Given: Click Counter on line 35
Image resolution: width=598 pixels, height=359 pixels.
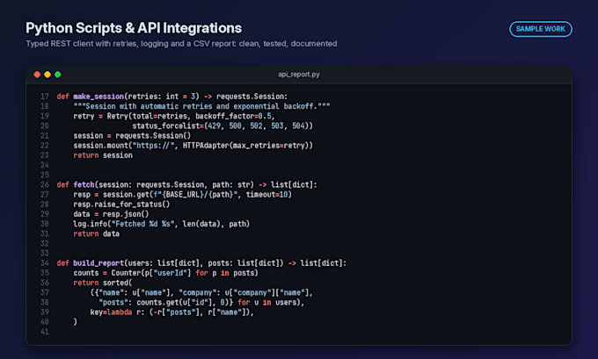Looking at the screenshot, I should (126, 273).
